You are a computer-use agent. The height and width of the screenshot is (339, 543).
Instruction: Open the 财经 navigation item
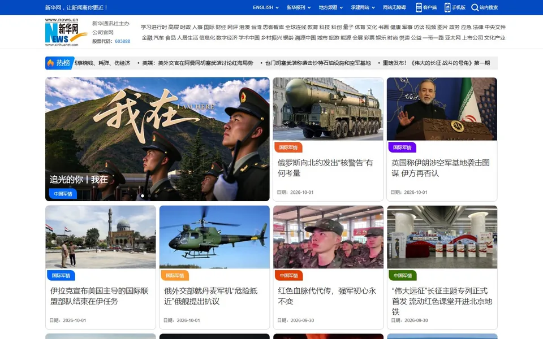pyautogui.click(x=221, y=27)
